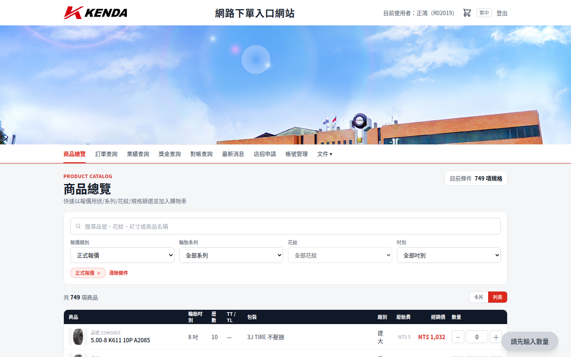The width and height of the screenshot is (571, 357).
Task: Click the 層數 column header
Action: pyautogui.click(x=214, y=317)
